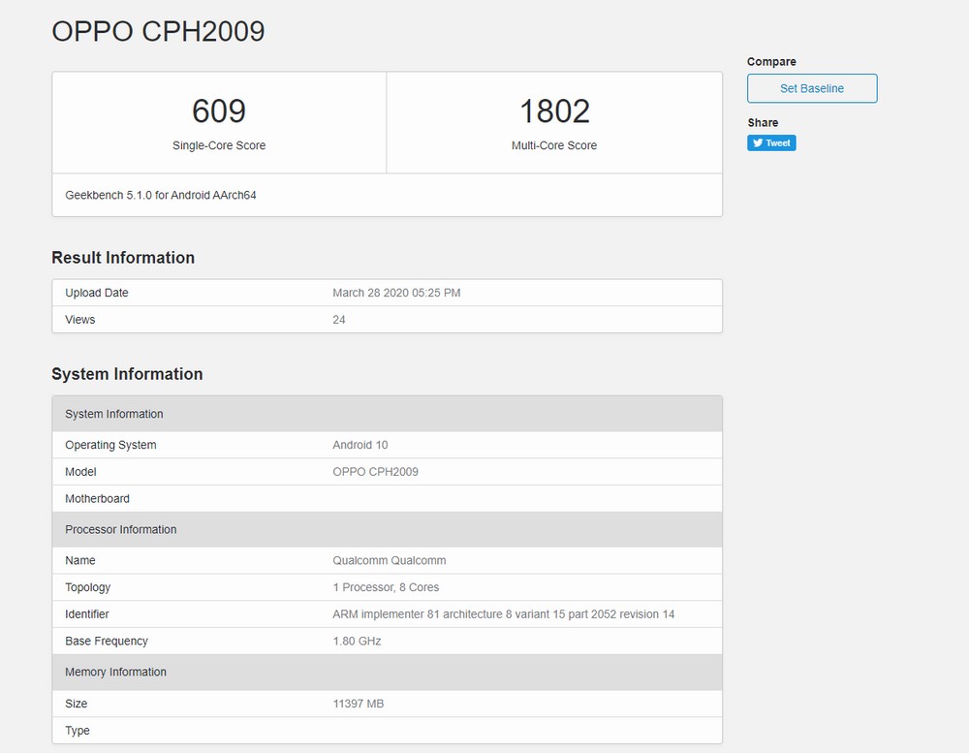Click the Operating System row label

click(110, 445)
